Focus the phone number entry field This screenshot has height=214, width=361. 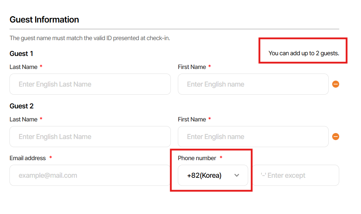(x=295, y=175)
